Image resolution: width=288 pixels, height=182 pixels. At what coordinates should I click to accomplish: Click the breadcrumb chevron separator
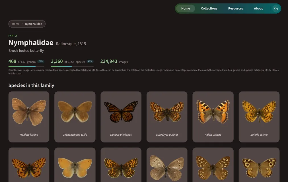tap(22, 24)
